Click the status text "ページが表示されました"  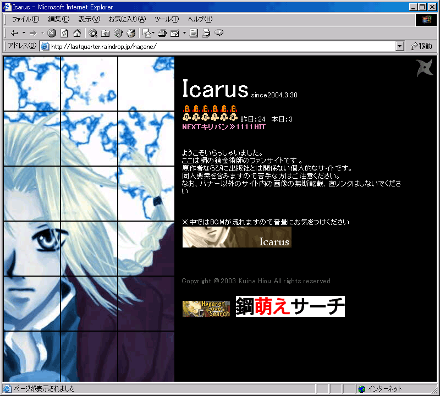(x=45, y=389)
